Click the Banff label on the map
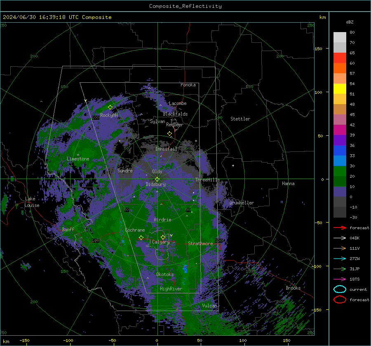The width and height of the screenshot is (371, 346). point(68,229)
